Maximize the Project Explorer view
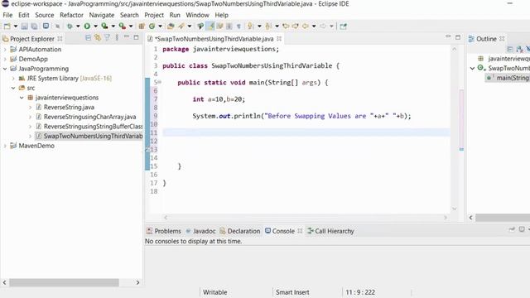Screen dimensions: 530x298 tap(136, 38)
